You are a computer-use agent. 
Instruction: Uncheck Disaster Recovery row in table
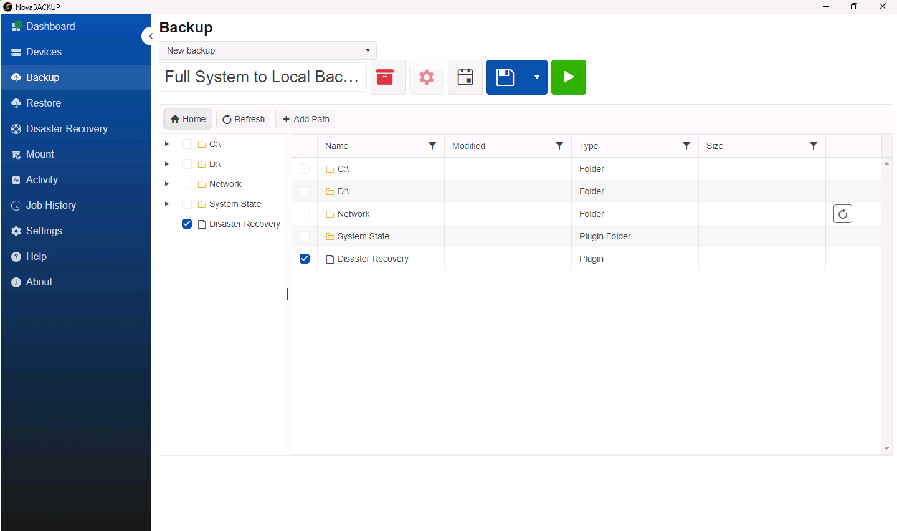tap(305, 259)
